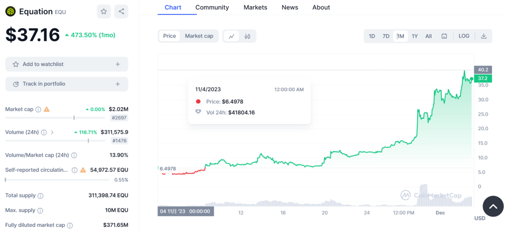Click the share icon beside Equation
This screenshot has width=506, height=233.
click(x=121, y=12)
